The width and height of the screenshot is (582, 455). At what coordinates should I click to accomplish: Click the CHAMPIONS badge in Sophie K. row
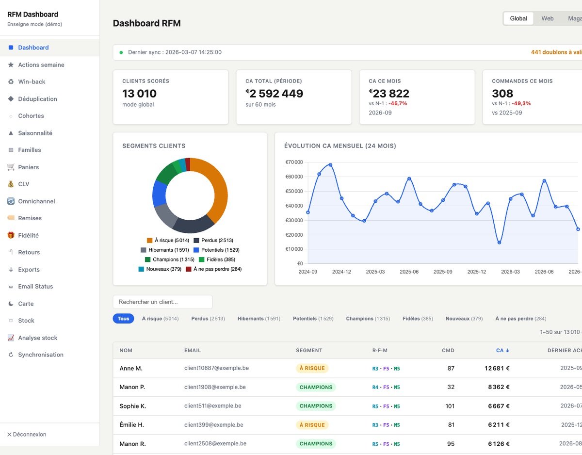coord(316,406)
